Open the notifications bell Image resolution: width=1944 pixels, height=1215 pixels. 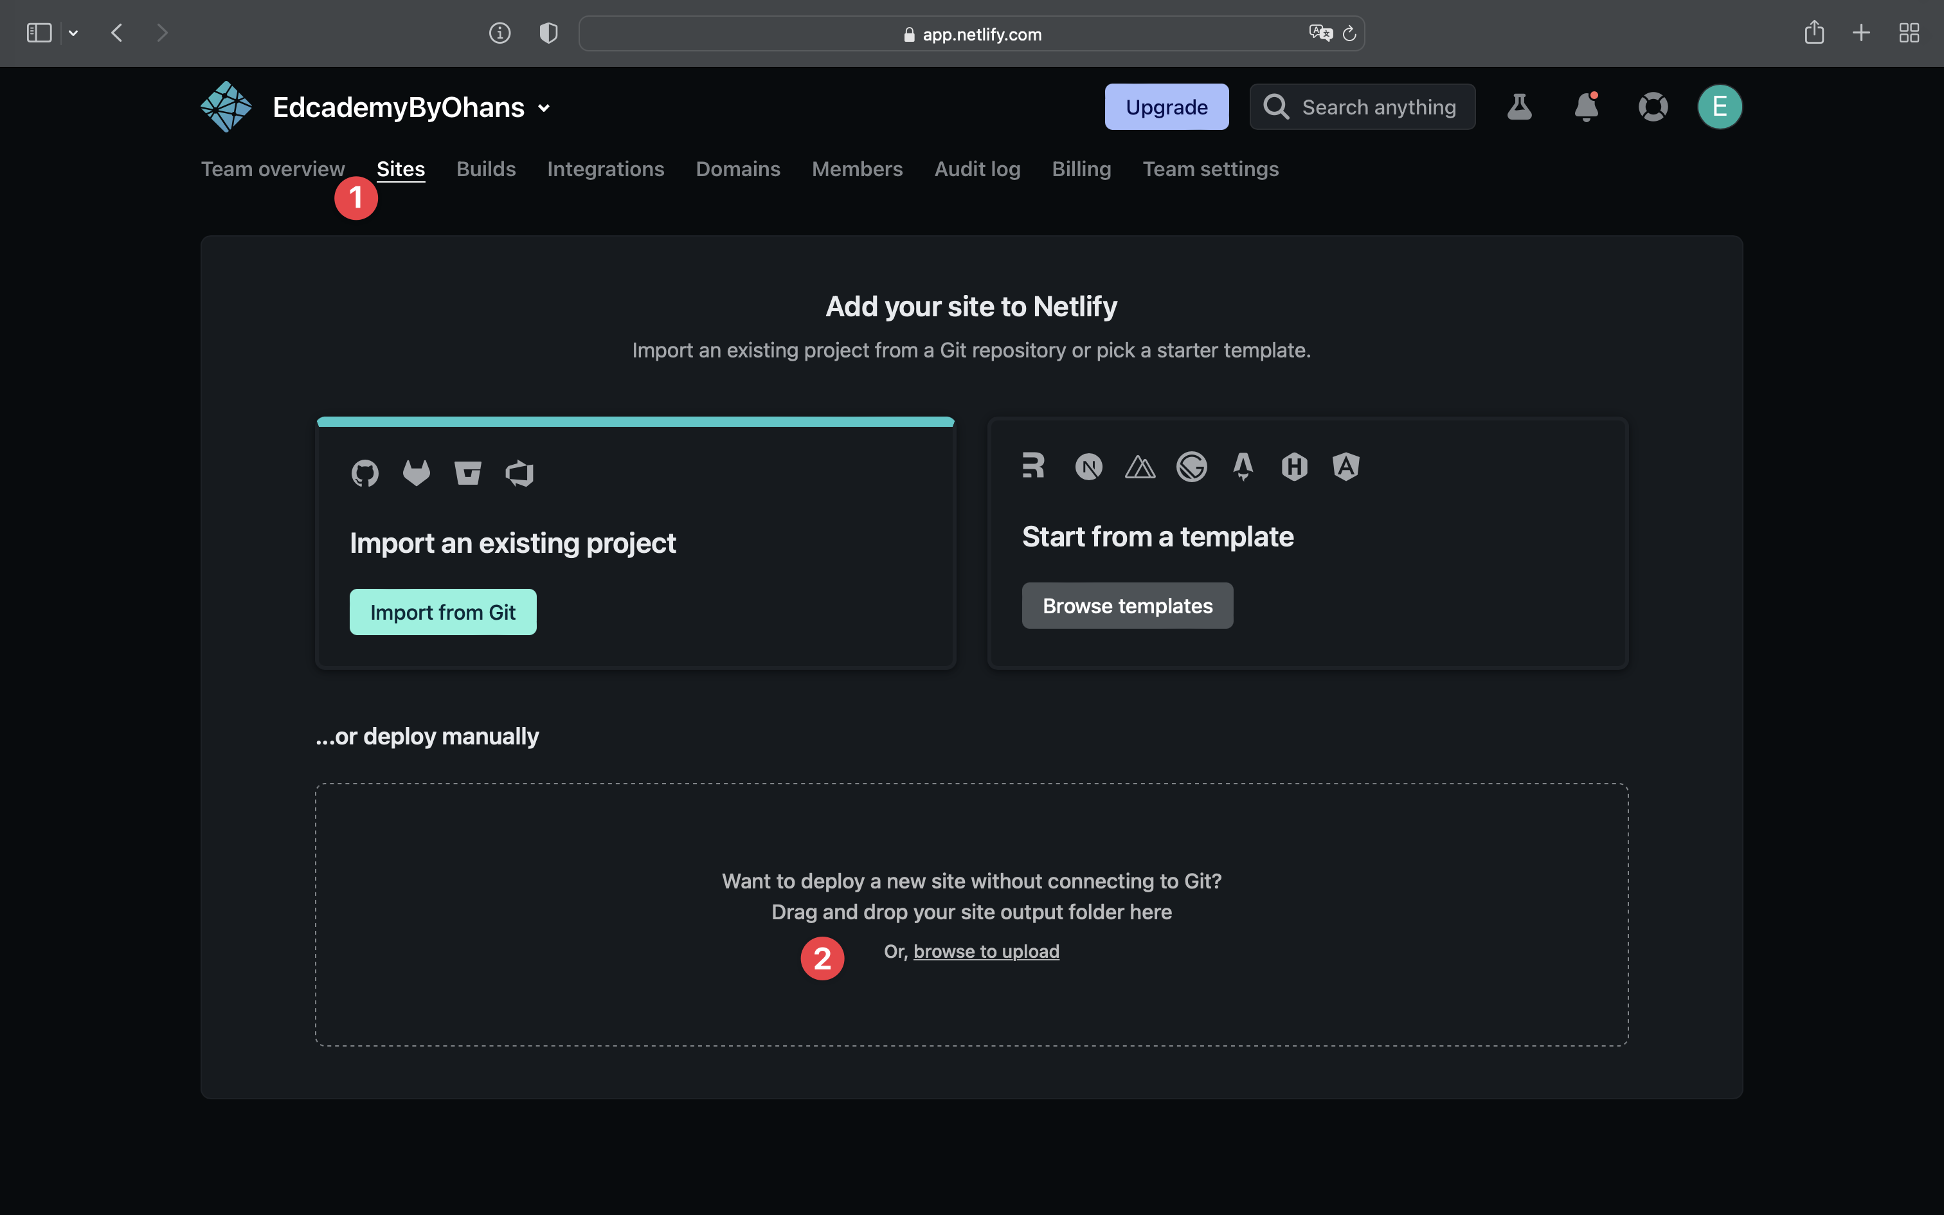(x=1587, y=106)
